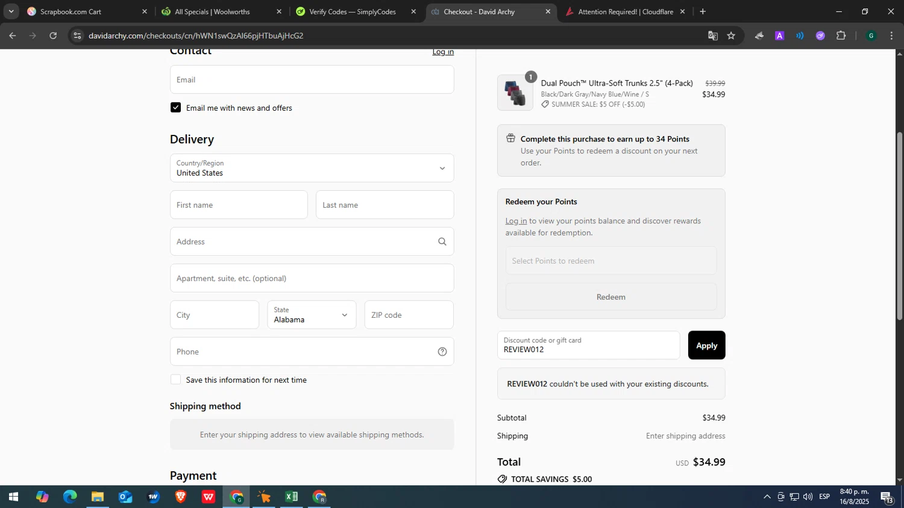
Task: Click the TOTAL SAVINGS $5.00 text
Action: click(551, 479)
